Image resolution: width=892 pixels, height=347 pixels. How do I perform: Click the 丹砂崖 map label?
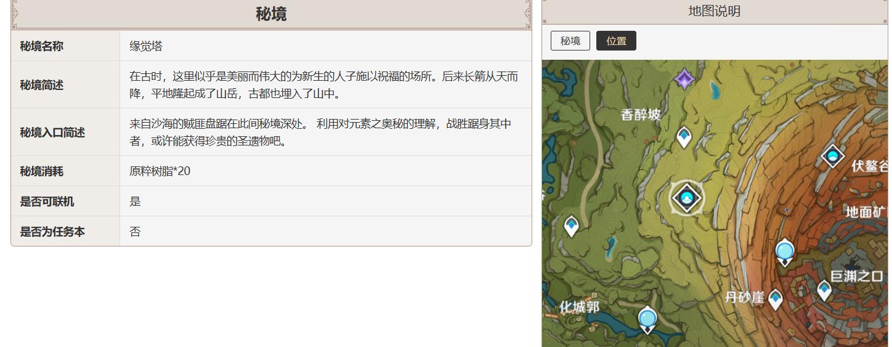click(x=745, y=297)
